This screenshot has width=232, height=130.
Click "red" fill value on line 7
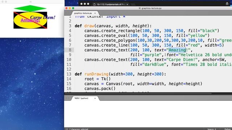coord(194,45)
